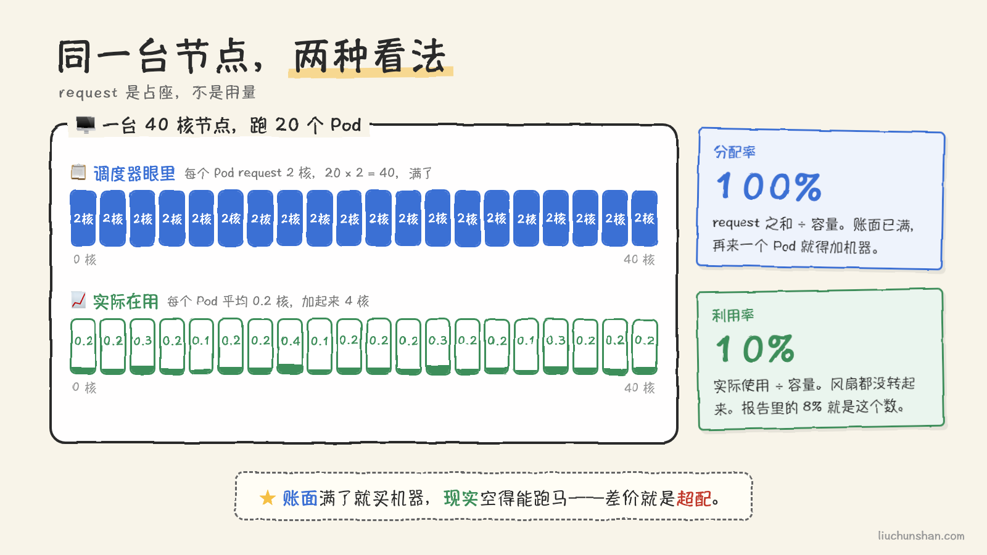
Task: Click the clipboard icon beside 调度器眼里
Action: click(x=78, y=172)
